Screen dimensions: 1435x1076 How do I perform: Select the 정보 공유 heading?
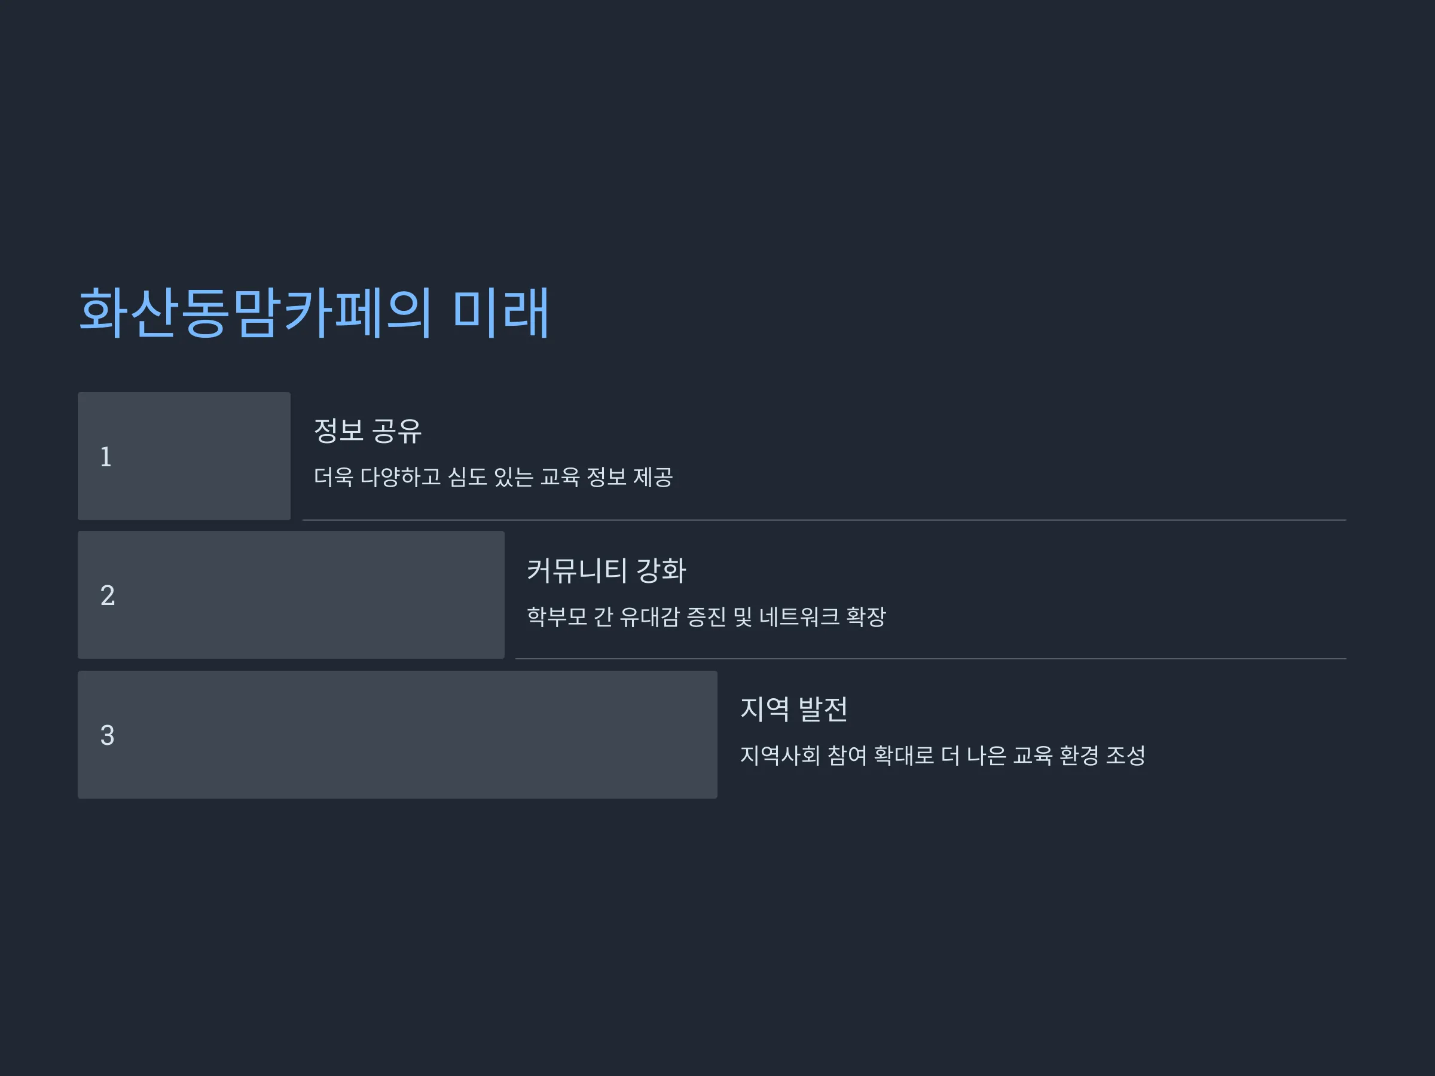(368, 430)
